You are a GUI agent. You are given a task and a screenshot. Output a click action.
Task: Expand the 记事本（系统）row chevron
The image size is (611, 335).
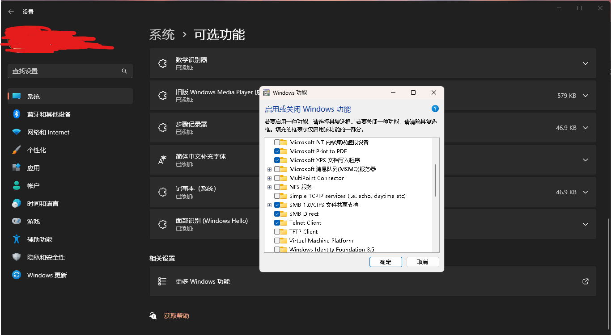coord(586,192)
